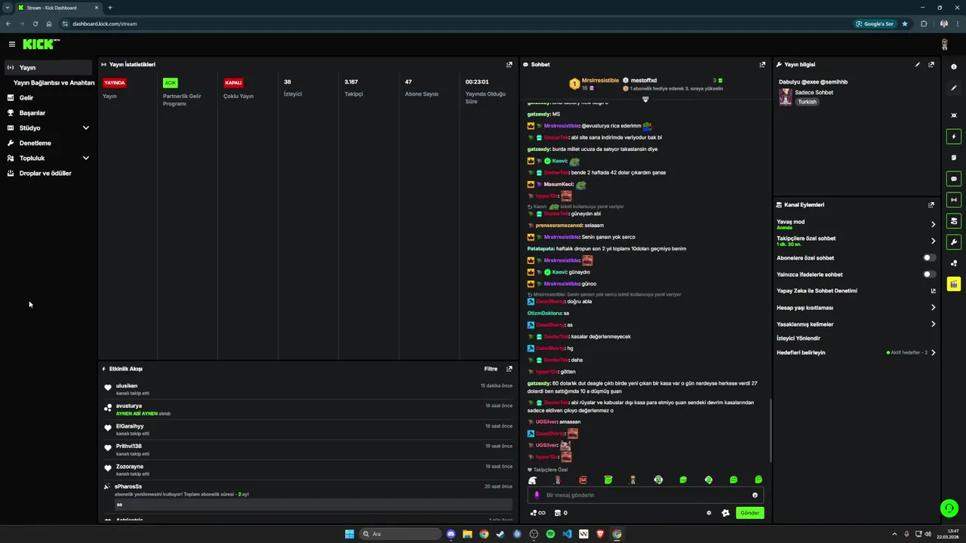Viewport: 966px width, 543px height.
Task: Edit stream info with the pencil in Yayın bilgisi
Action: (918, 65)
